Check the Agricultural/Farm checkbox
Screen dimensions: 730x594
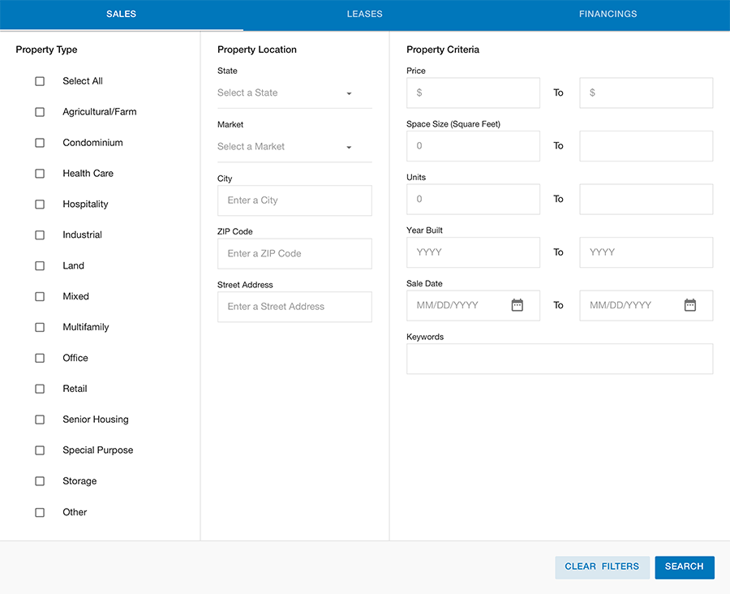40,112
